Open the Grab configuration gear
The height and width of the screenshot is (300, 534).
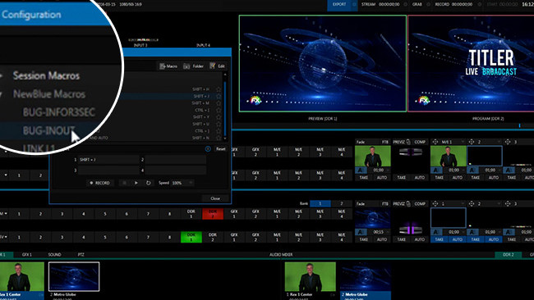(428, 4)
